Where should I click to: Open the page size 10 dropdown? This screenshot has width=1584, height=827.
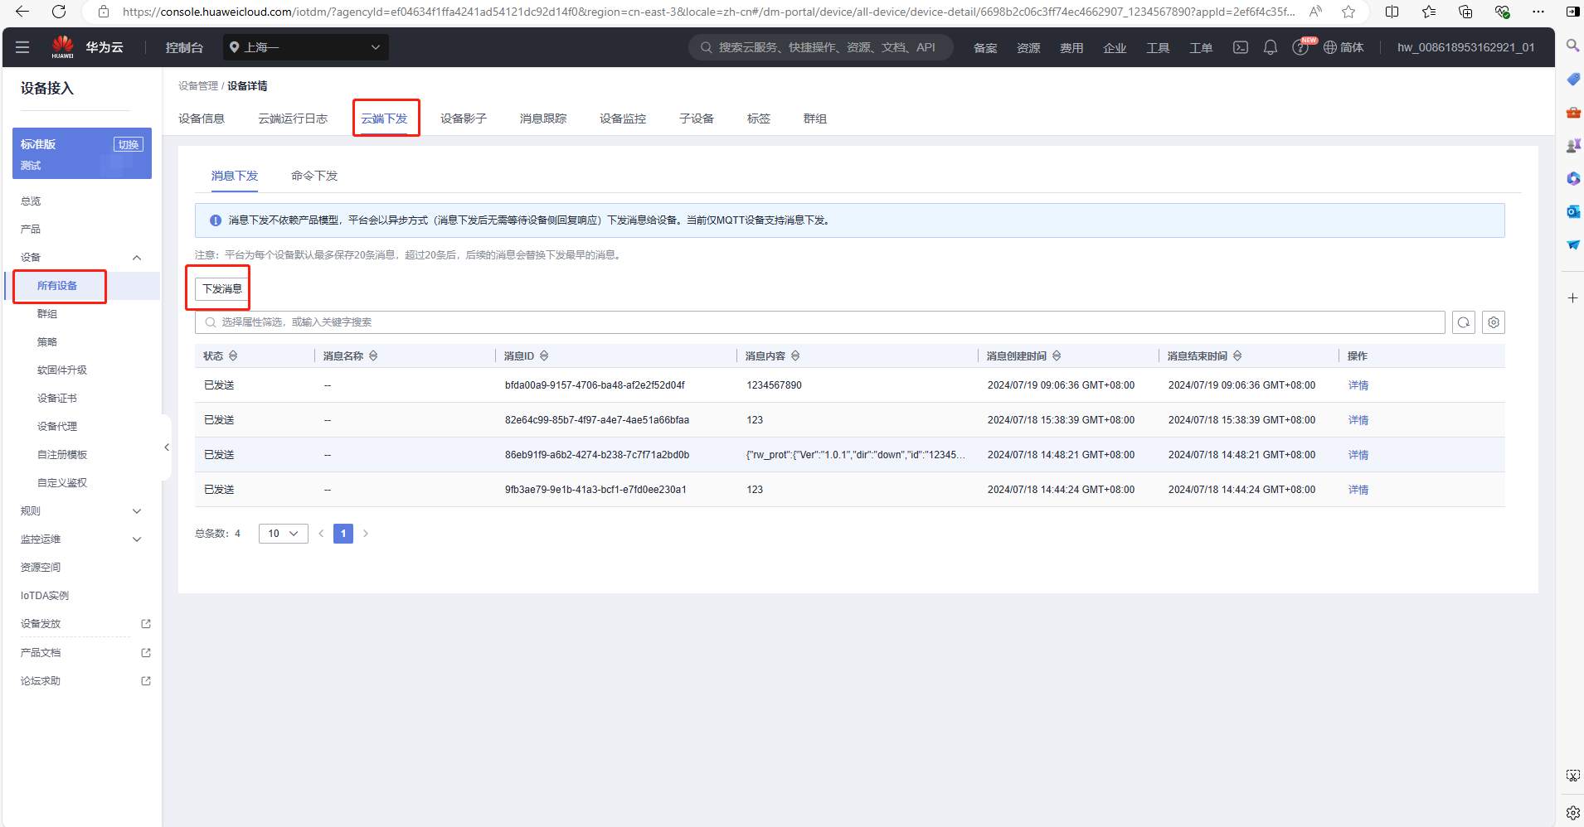(283, 534)
